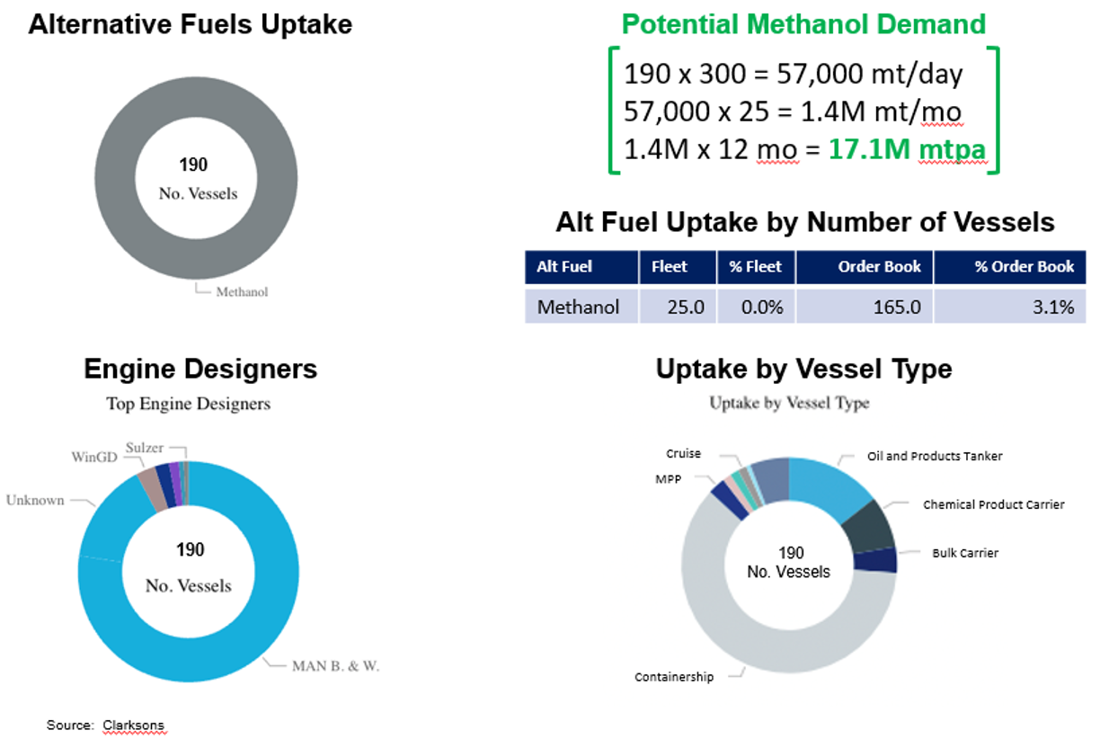Click the 'Source: Clarksons' footnote
This screenshot has width=1100, height=748.
click(x=106, y=725)
